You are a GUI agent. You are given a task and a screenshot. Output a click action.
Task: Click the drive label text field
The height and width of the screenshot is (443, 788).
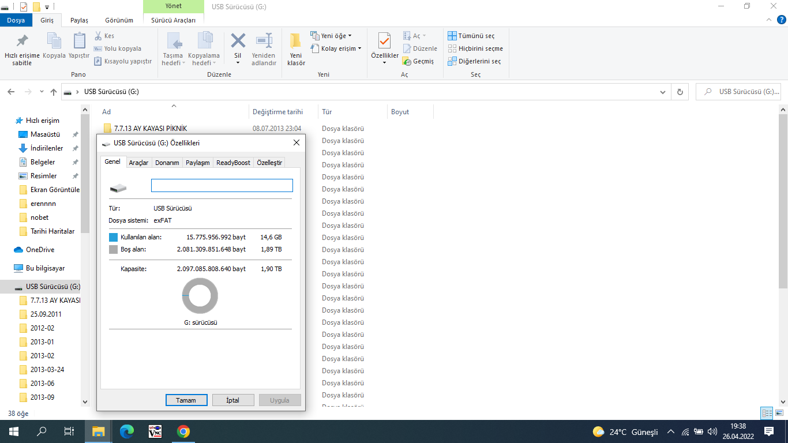(222, 185)
